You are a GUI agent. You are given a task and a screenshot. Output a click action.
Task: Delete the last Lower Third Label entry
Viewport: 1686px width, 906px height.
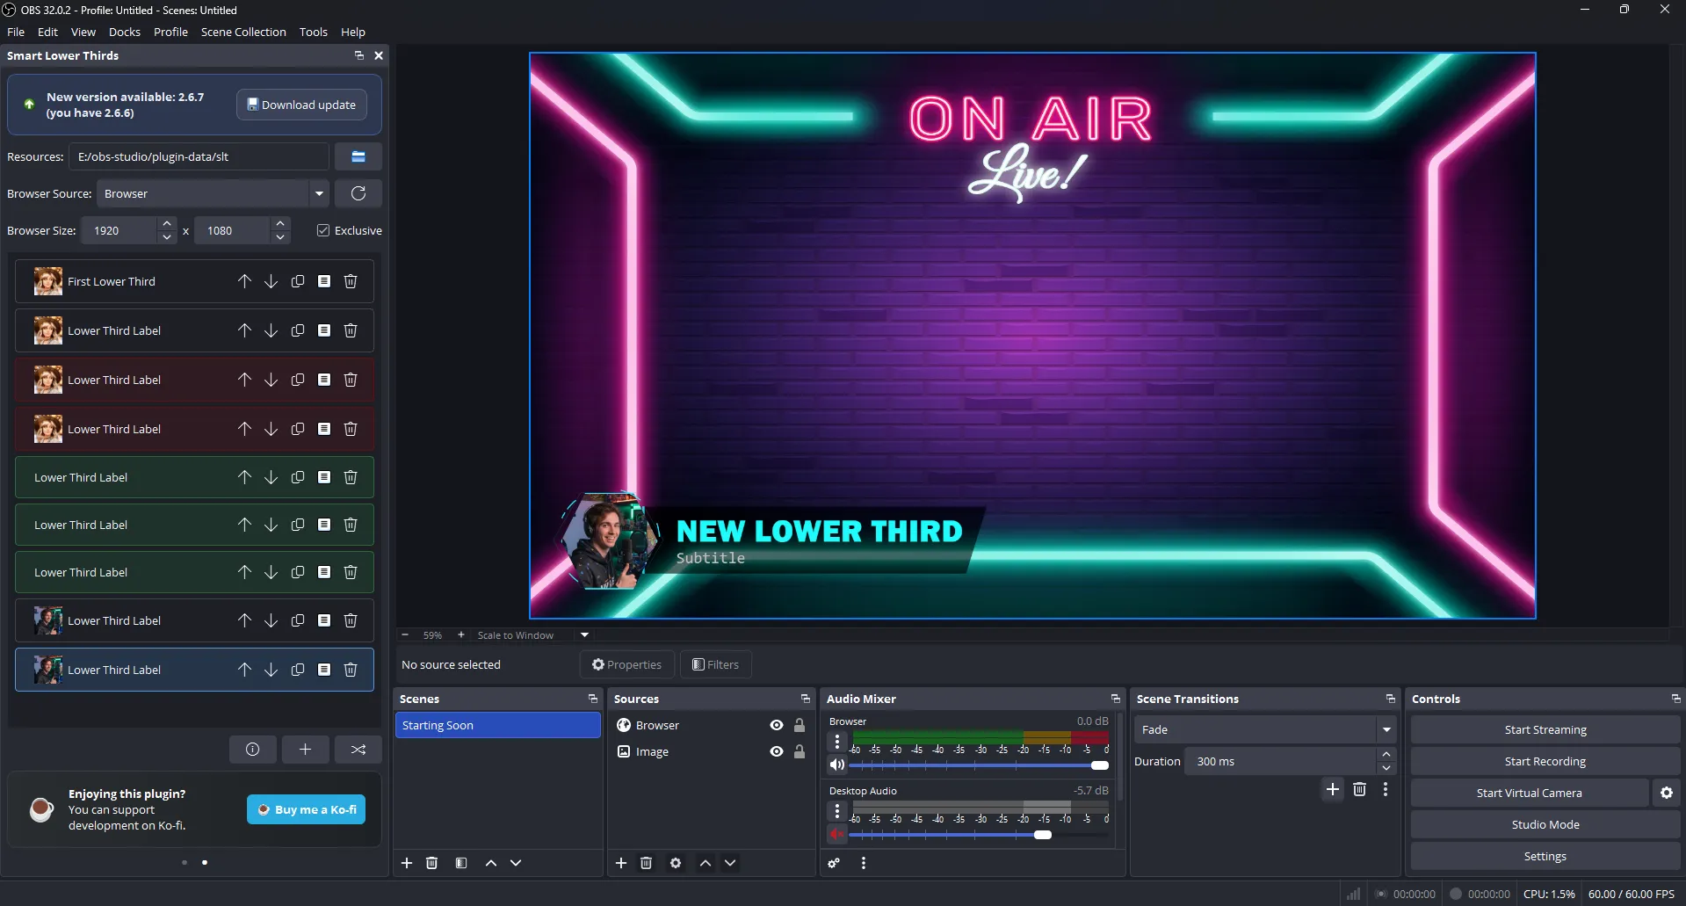tap(351, 669)
